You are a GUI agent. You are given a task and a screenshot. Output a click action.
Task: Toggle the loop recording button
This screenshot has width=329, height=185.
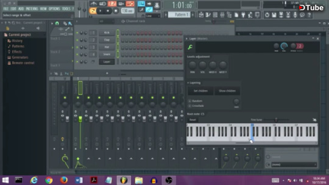130,4
